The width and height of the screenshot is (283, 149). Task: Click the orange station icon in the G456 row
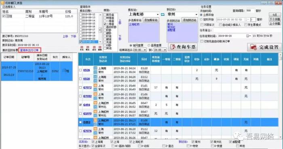[x=95, y=103]
